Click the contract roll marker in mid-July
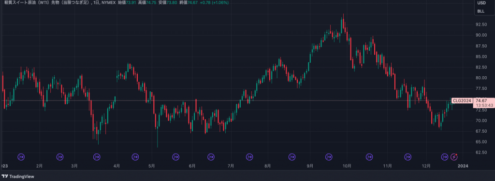 (x=249, y=157)
